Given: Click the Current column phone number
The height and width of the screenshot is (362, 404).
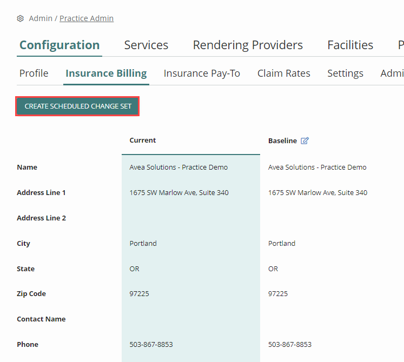Looking at the screenshot, I should pos(151,344).
